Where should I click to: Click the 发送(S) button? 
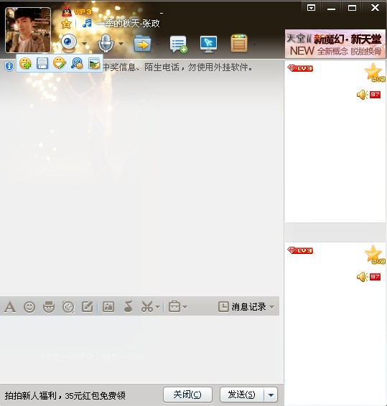coord(242,395)
